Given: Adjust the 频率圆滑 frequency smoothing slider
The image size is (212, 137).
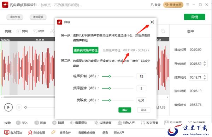Looking at the screenshot, I should coord(110,88).
